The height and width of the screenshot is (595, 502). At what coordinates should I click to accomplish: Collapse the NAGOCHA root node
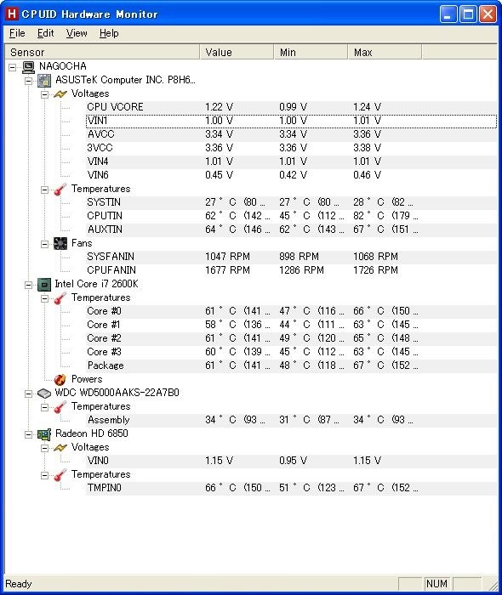13,67
